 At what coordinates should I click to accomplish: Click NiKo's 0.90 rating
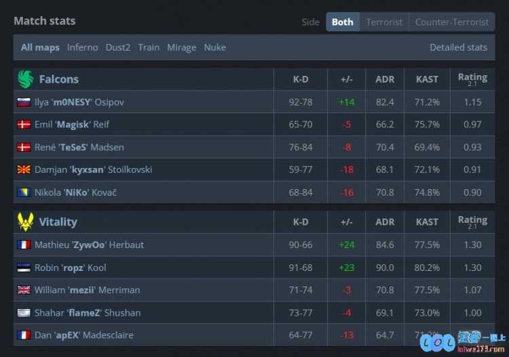click(472, 192)
